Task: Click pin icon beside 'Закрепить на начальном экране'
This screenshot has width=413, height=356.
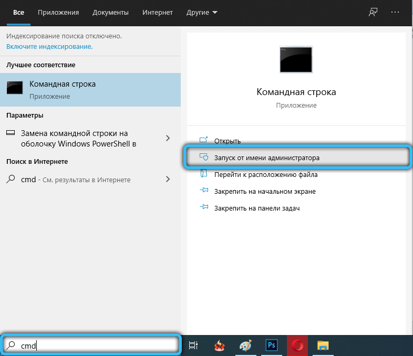Action: [x=204, y=190]
